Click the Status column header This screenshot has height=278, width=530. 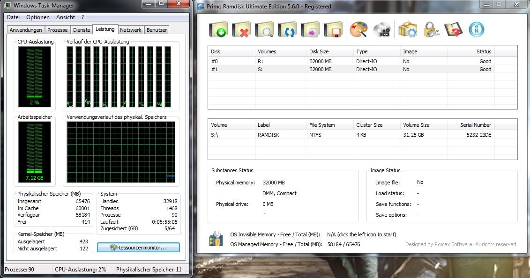(x=471, y=51)
